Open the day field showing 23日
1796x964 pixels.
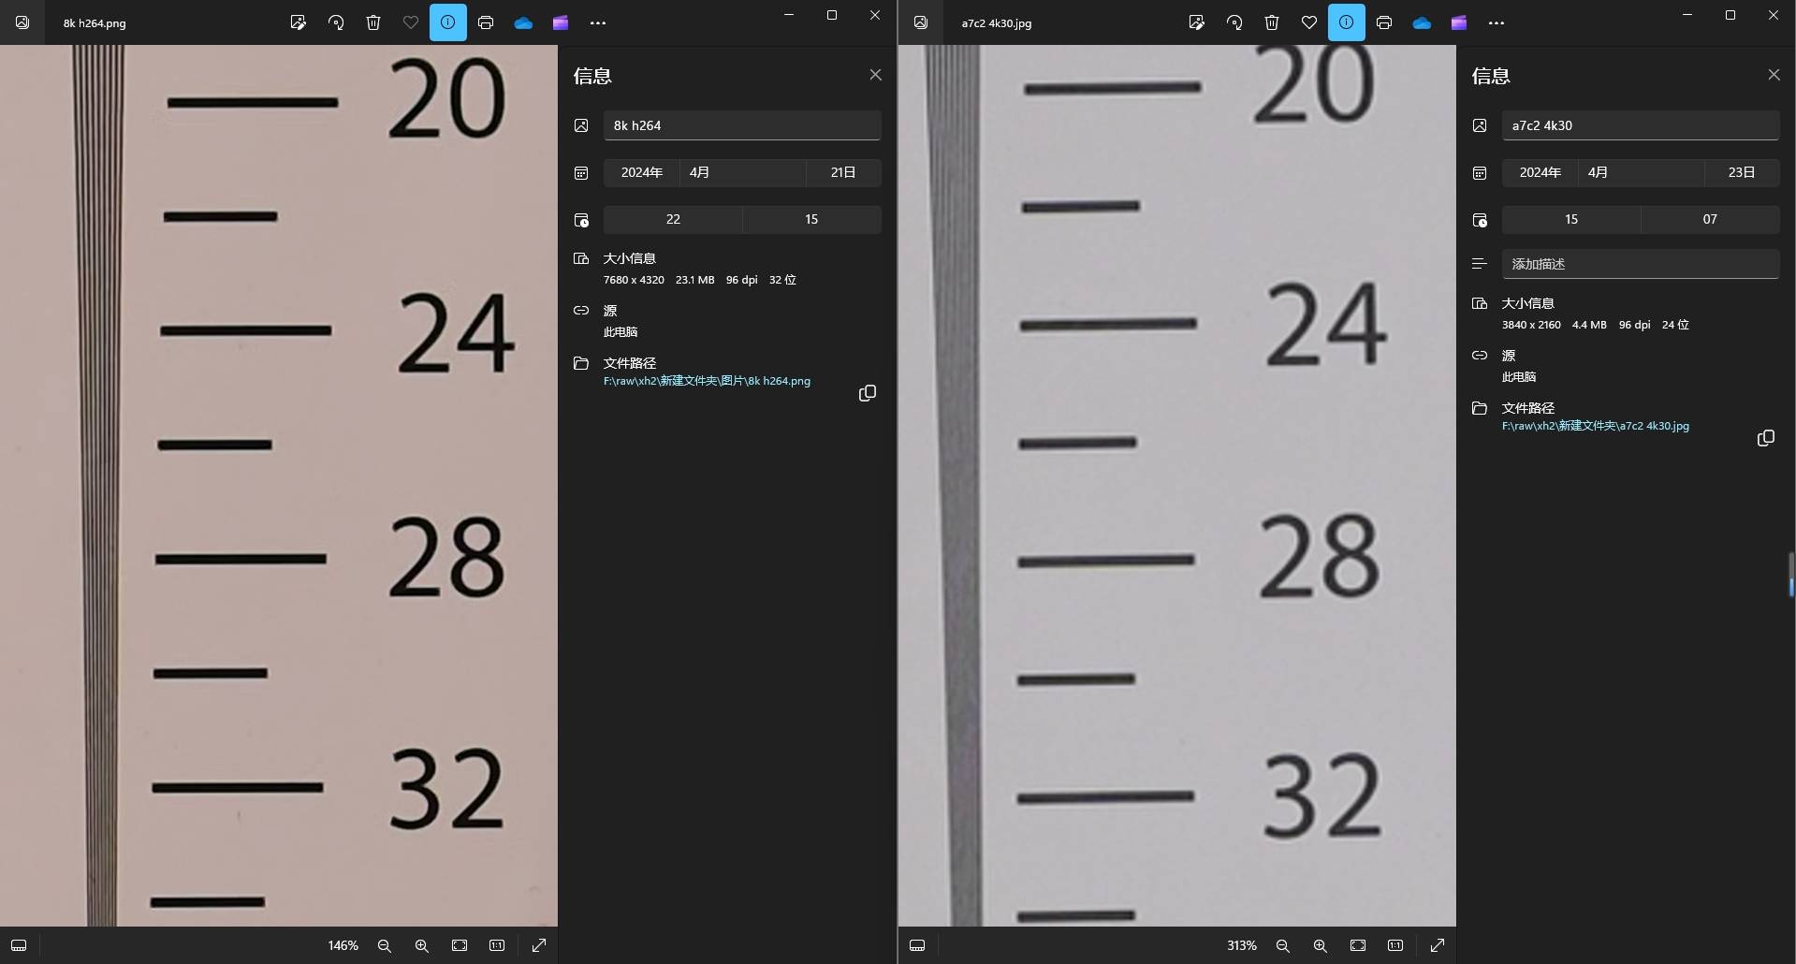tap(1741, 172)
